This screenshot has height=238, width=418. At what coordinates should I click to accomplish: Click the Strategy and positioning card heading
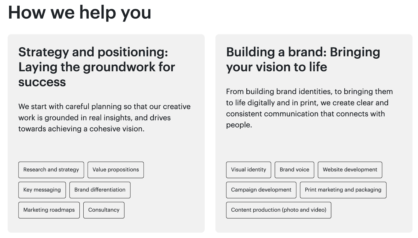coord(97,67)
